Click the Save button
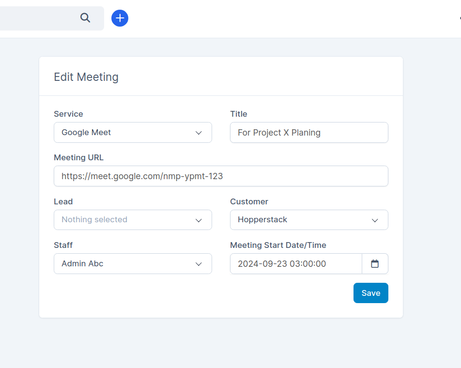The height and width of the screenshot is (368, 461). click(370, 293)
